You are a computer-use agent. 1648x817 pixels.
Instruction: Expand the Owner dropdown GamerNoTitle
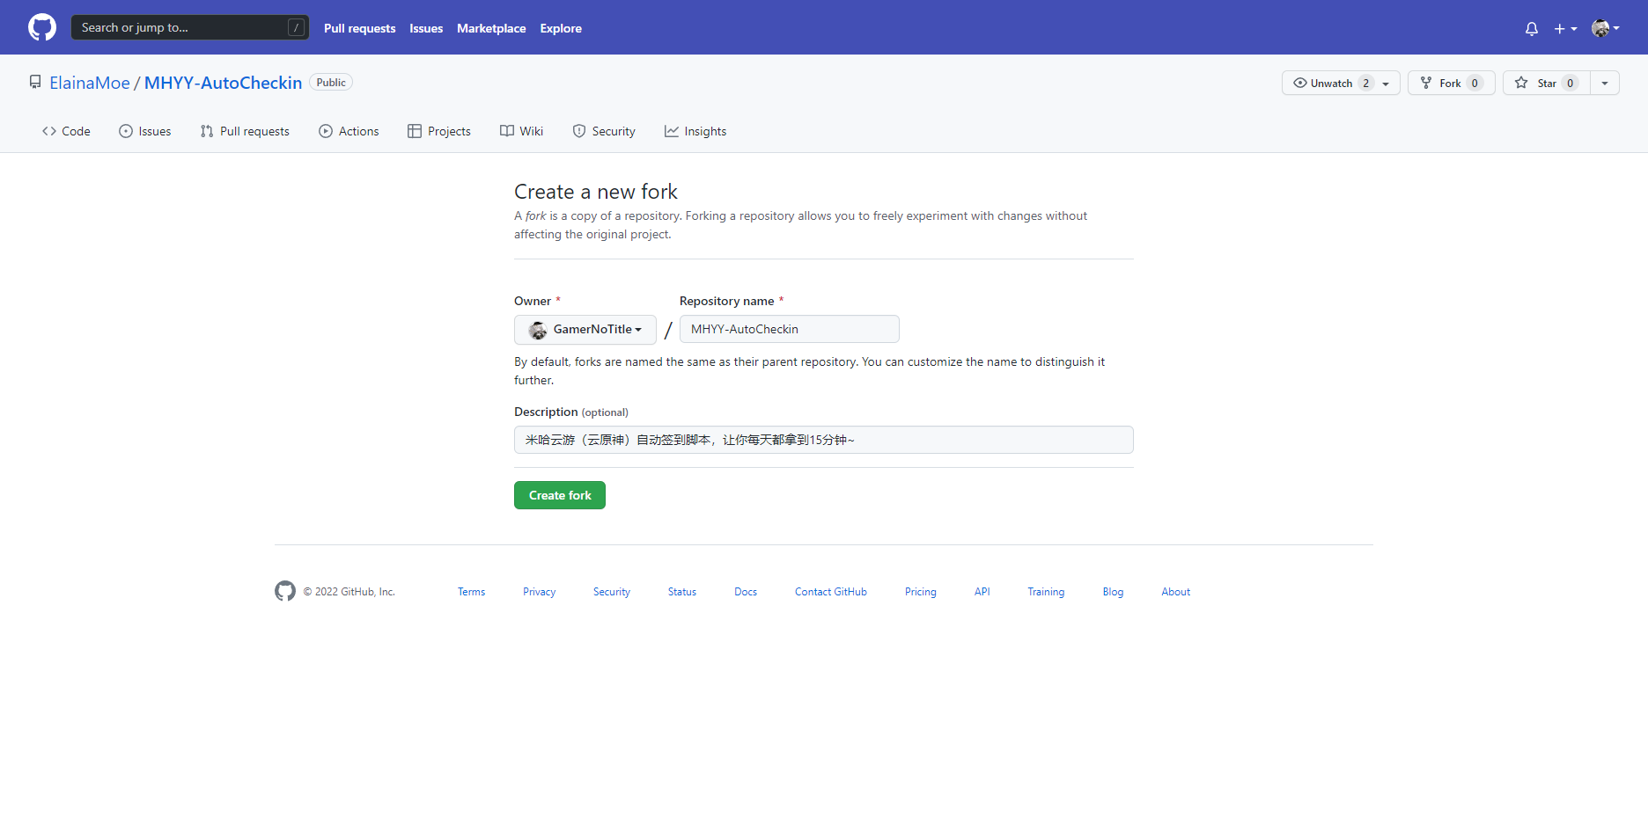(585, 330)
